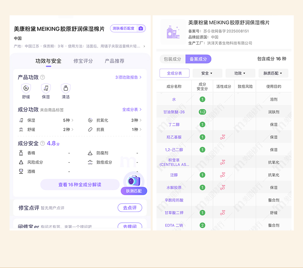Screen dimensions: 303x268
Task: Open the 安全 filter dropdown
Action: pyautogui.click(x=207, y=73)
